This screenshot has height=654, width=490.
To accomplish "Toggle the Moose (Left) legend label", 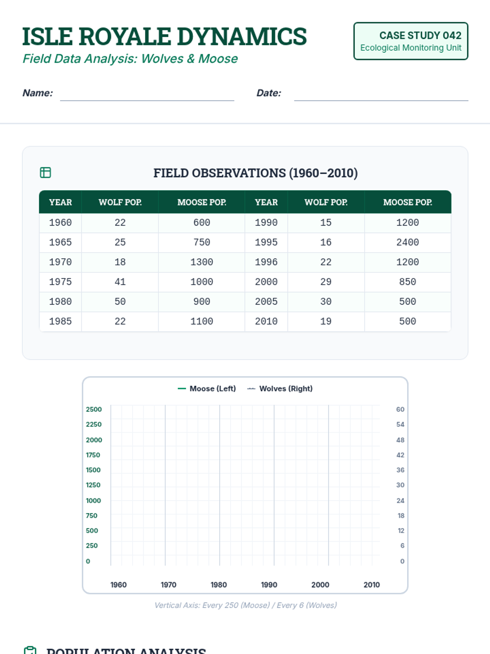I will pyautogui.click(x=212, y=389).
